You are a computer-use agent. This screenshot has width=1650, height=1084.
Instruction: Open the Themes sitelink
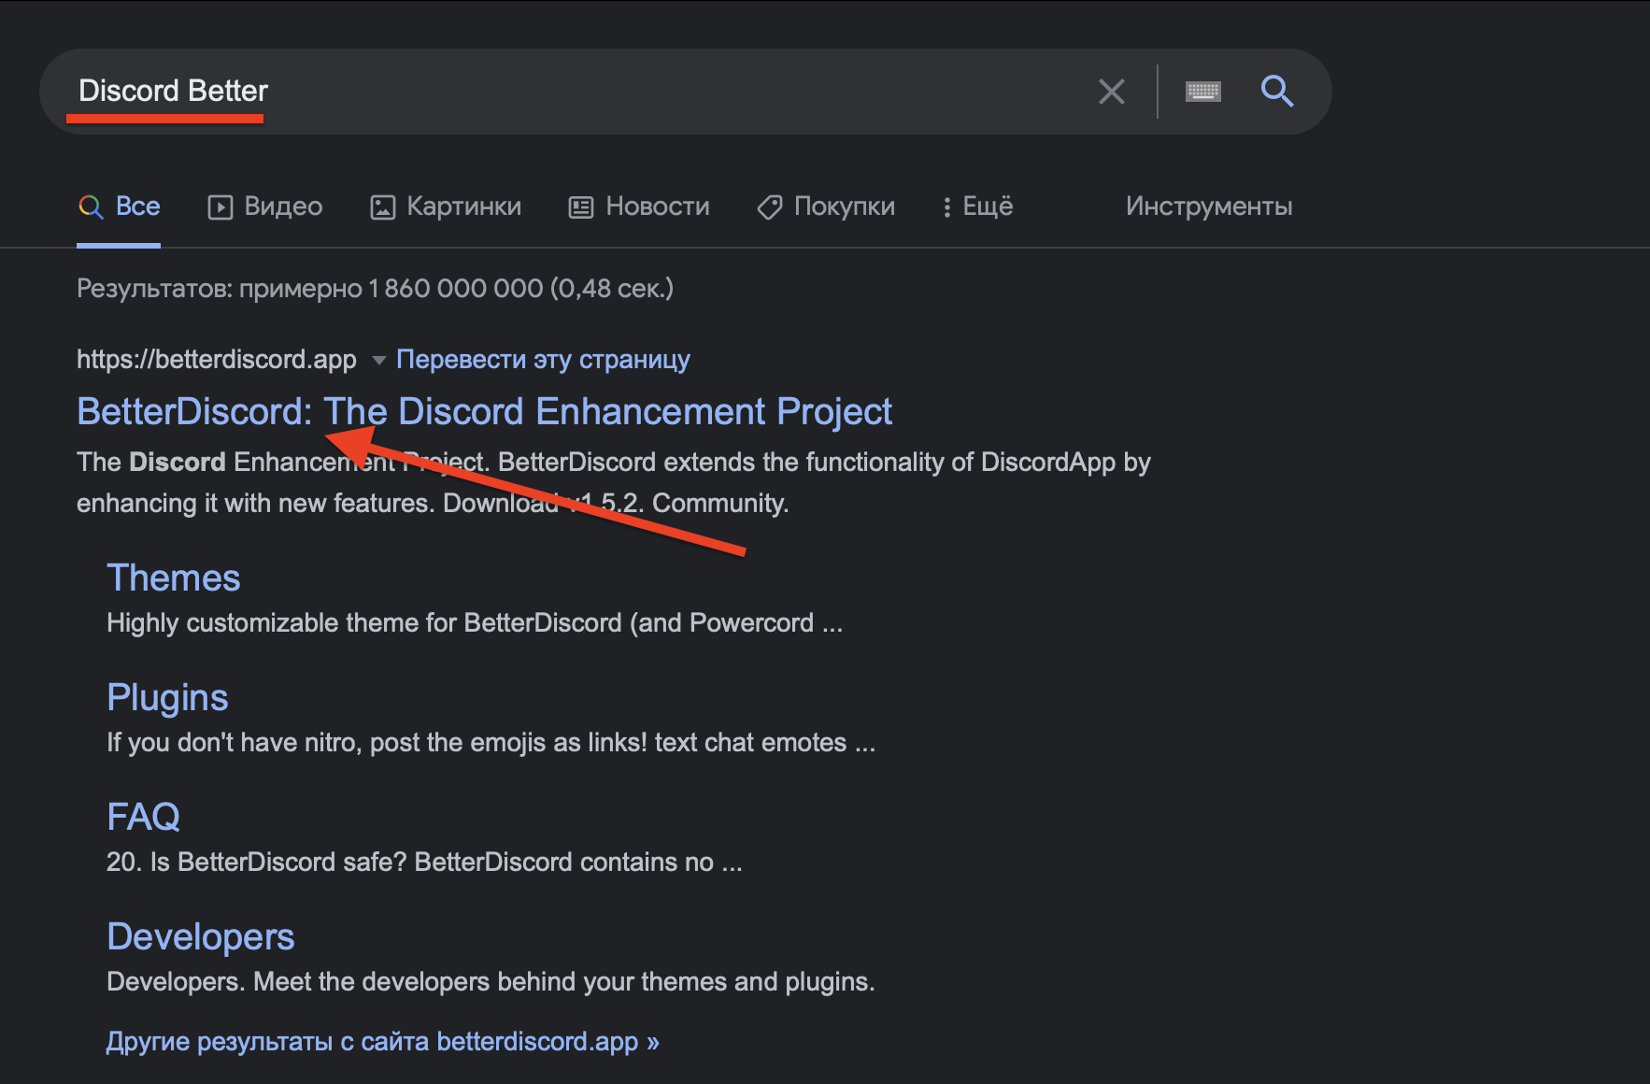click(174, 578)
